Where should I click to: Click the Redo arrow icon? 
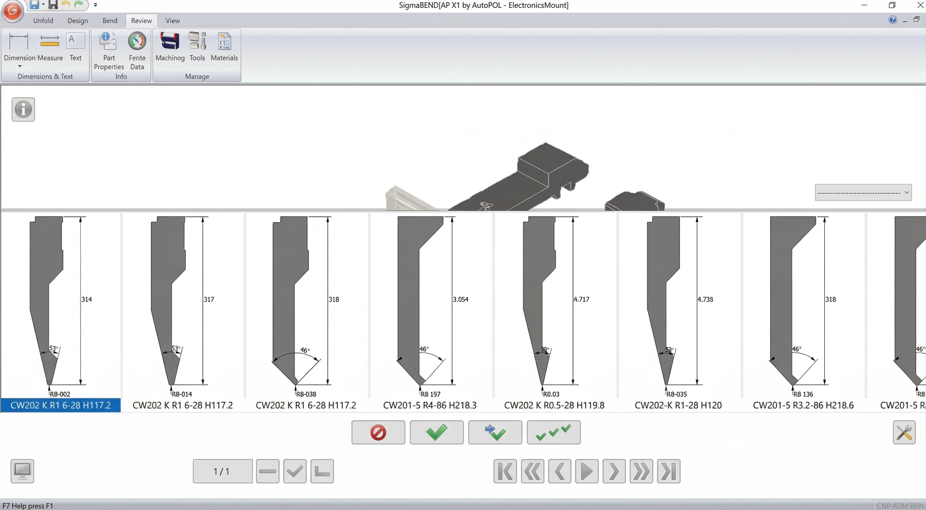(79, 4)
